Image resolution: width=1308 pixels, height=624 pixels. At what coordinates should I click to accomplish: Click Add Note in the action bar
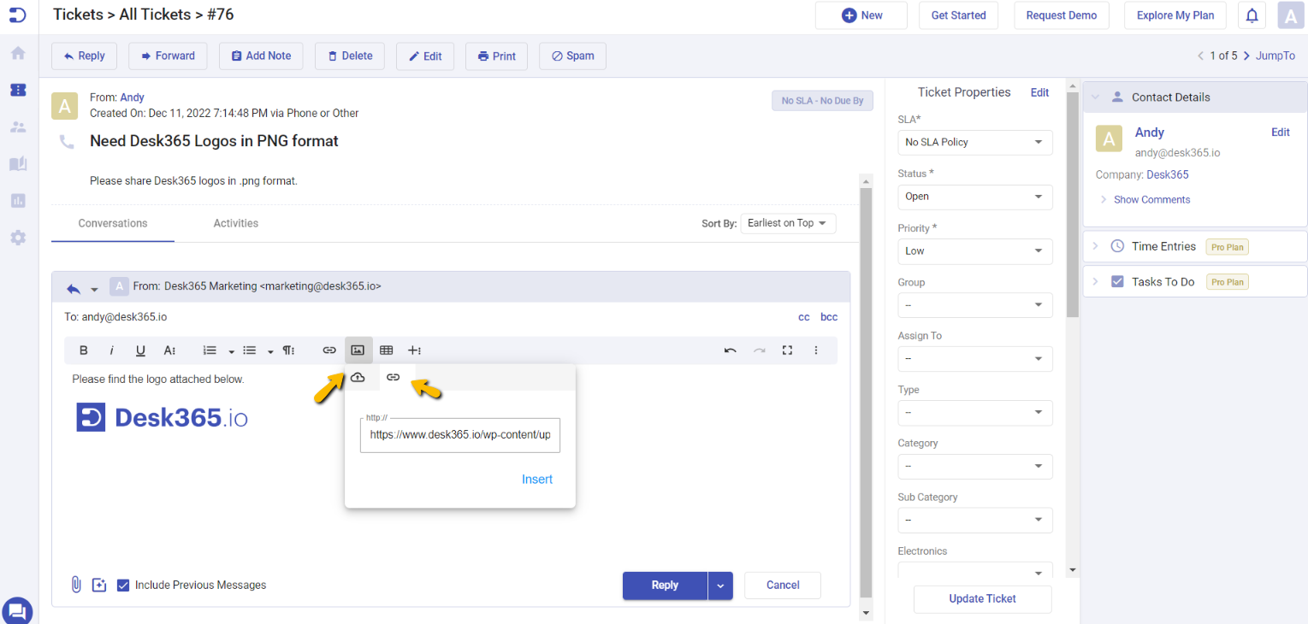coord(261,56)
